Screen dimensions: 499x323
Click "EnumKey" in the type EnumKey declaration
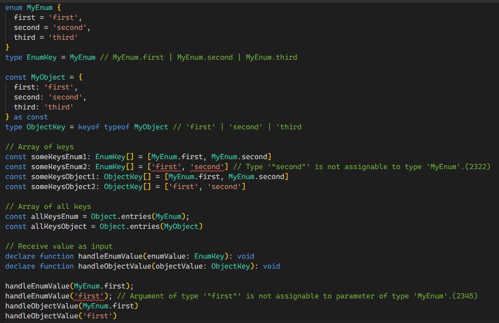coord(42,57)
